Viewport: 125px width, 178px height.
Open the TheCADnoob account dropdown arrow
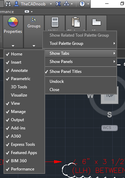51,4
